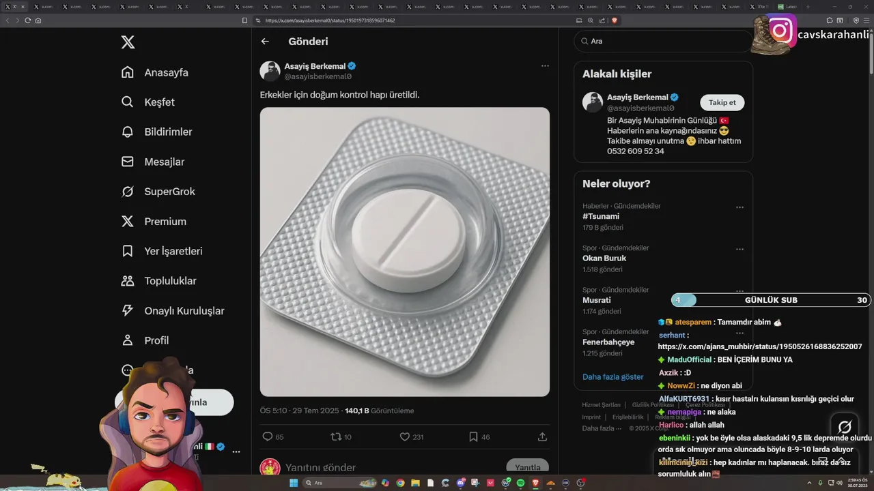Open the Windows Start button
Image resolution: width=874 pixels, height=491 pixels.
[294, 483]
